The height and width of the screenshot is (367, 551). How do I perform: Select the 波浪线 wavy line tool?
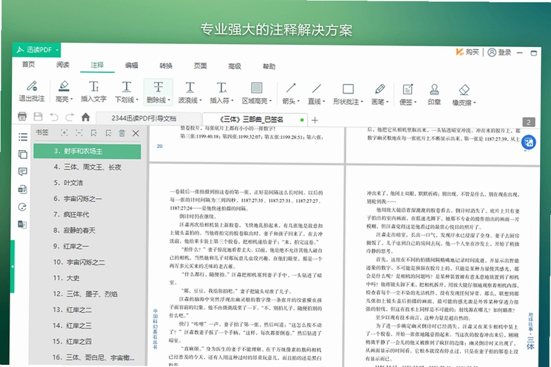pos(190,93)
